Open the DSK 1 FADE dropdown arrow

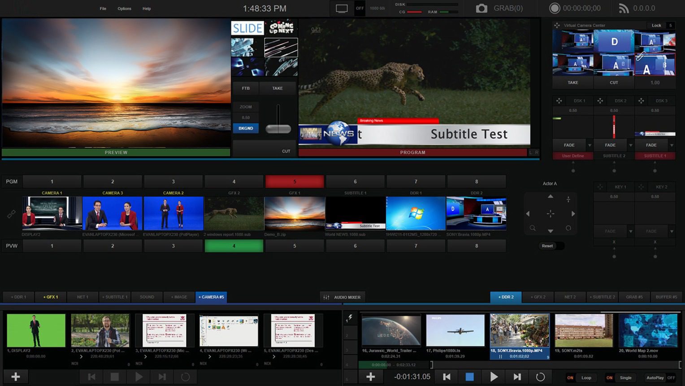pos(590,145)
